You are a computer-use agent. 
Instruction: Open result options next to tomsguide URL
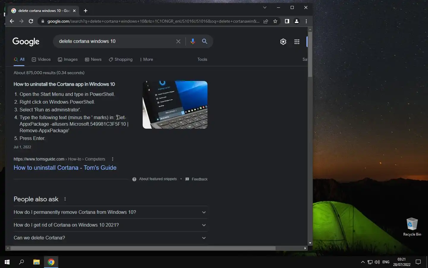coord(113,159)
